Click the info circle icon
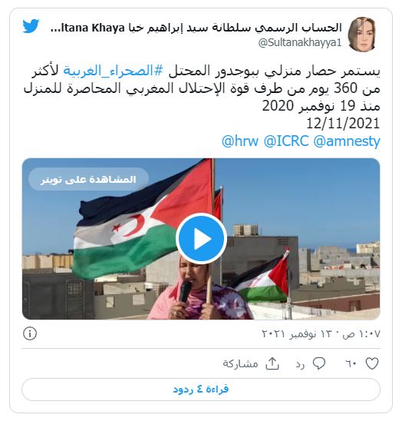The height and width of the screenshot is (421, 402). coord(30,333)
